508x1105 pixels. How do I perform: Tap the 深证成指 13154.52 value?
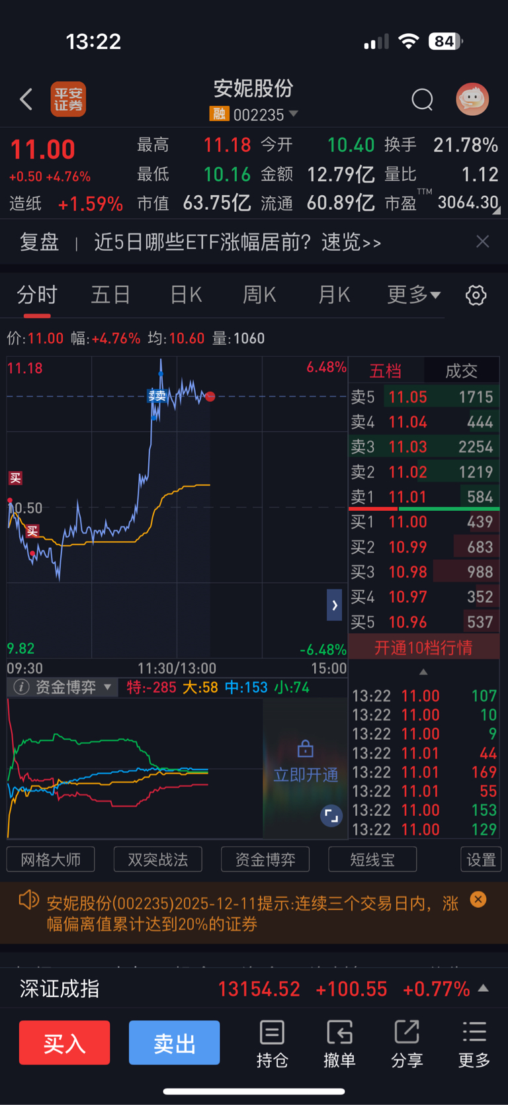259,989
